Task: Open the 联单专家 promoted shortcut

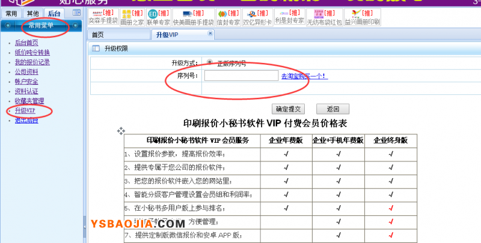Action: (158, 17)
